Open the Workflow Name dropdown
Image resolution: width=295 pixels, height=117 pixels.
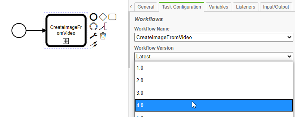214,37
